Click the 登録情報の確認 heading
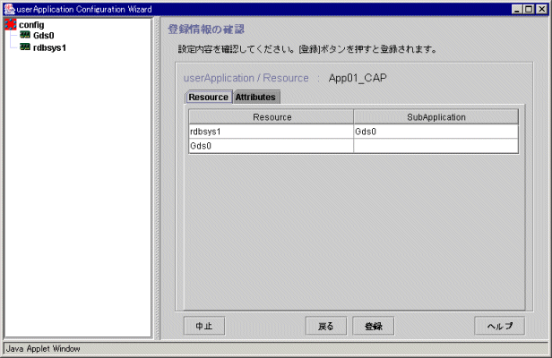 (x=206, y=30)
